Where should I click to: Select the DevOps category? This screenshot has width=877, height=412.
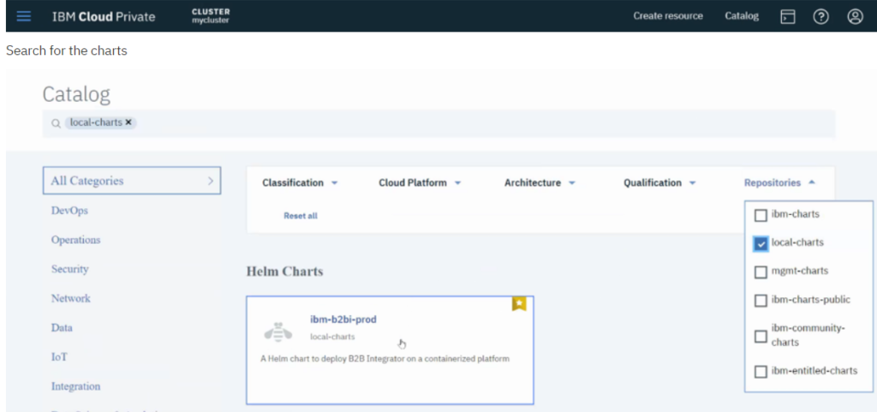69,211
